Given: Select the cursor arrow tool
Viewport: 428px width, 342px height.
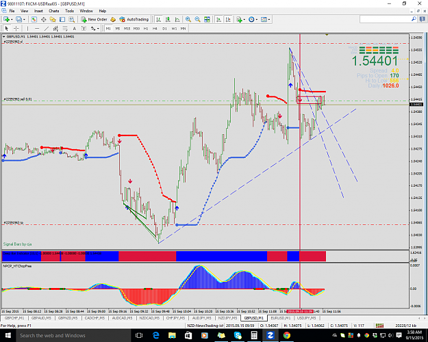Looking at the screenshot, I should (x=7, y=28).
